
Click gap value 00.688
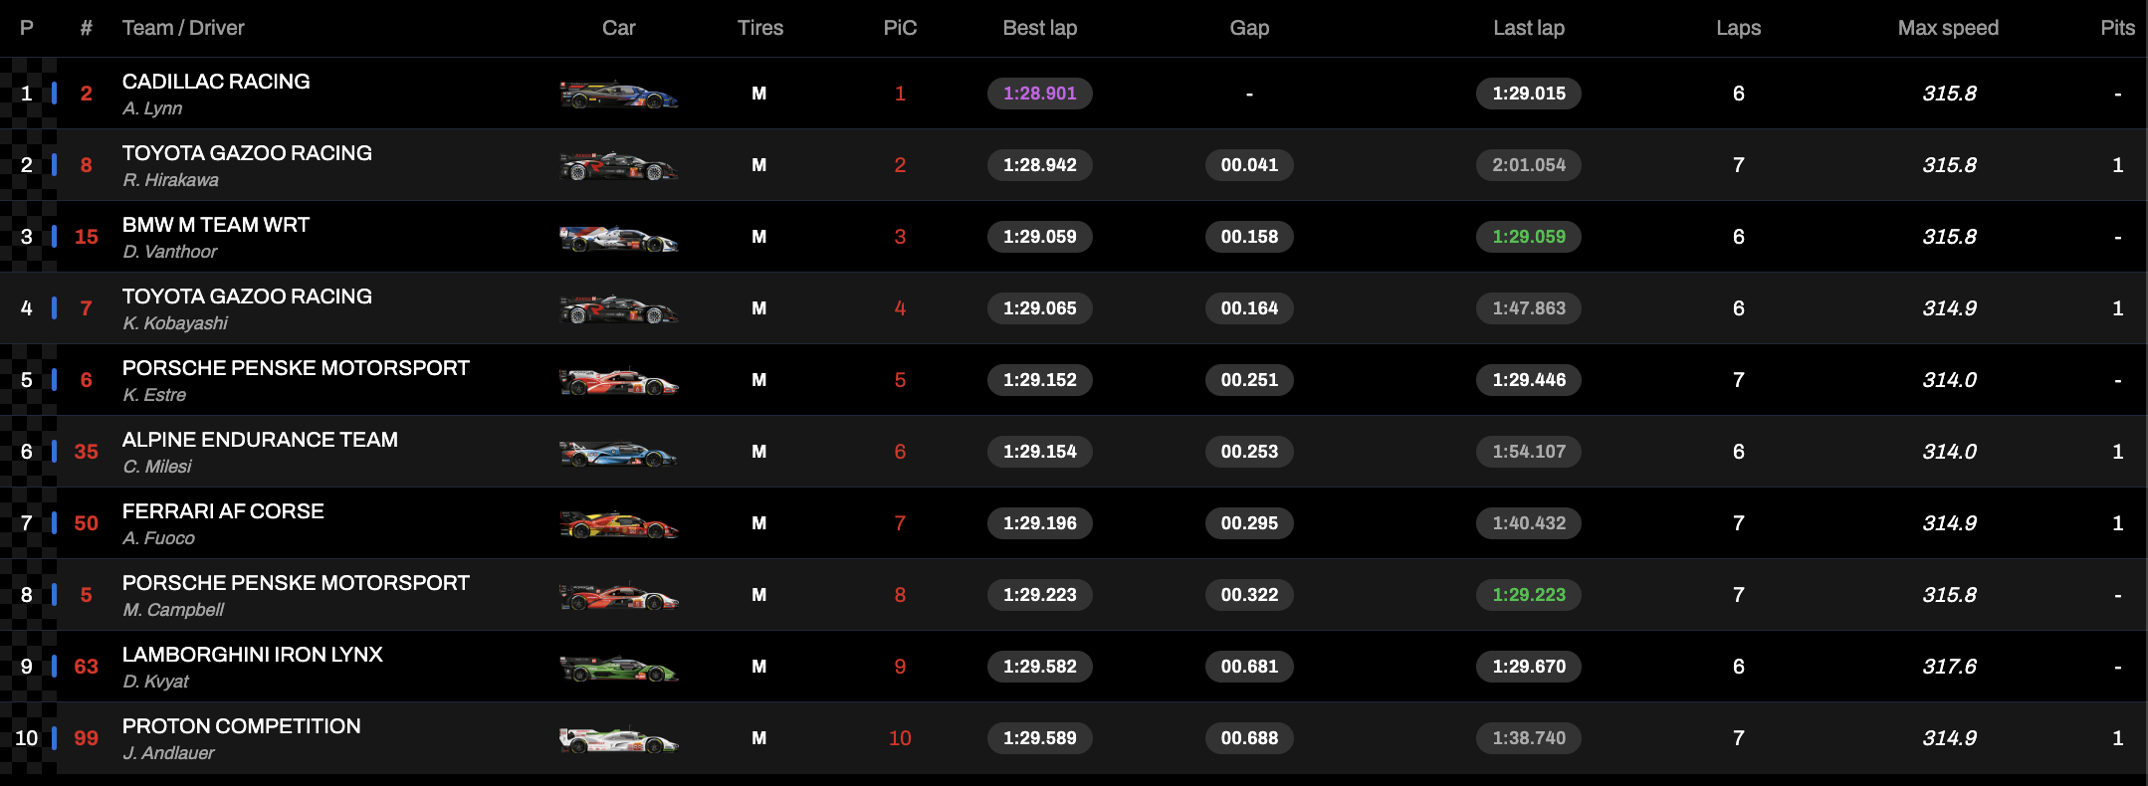point(1249,738)
